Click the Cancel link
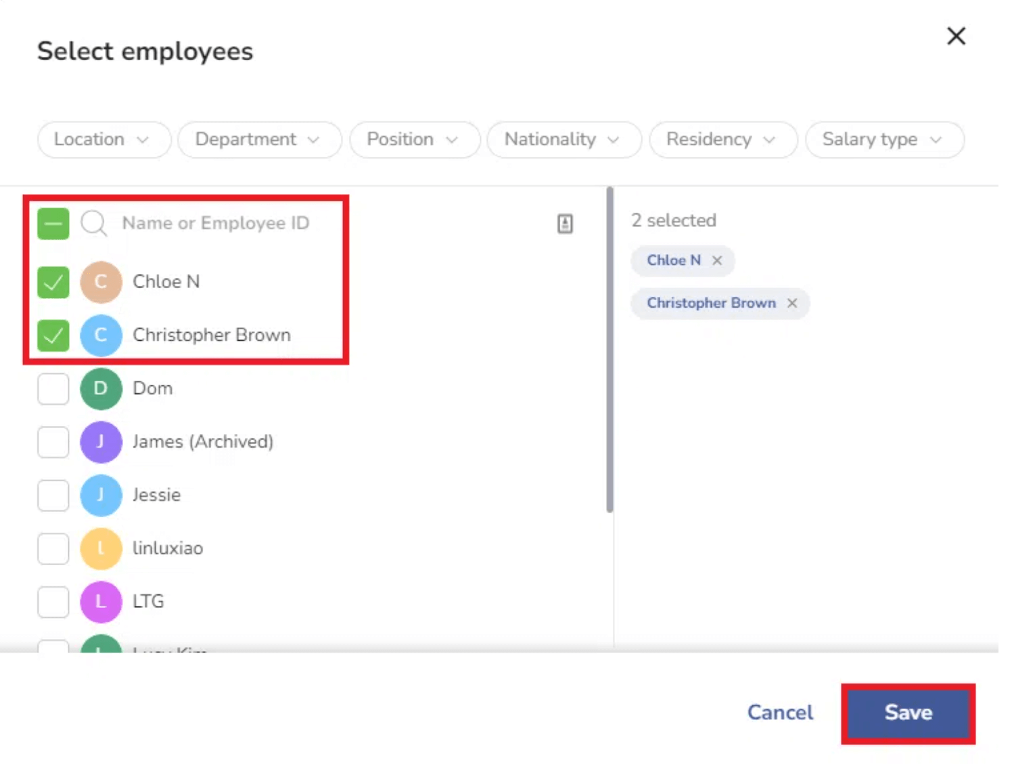The width and height of the screenshot is (1012, 764). pos(780,713)
